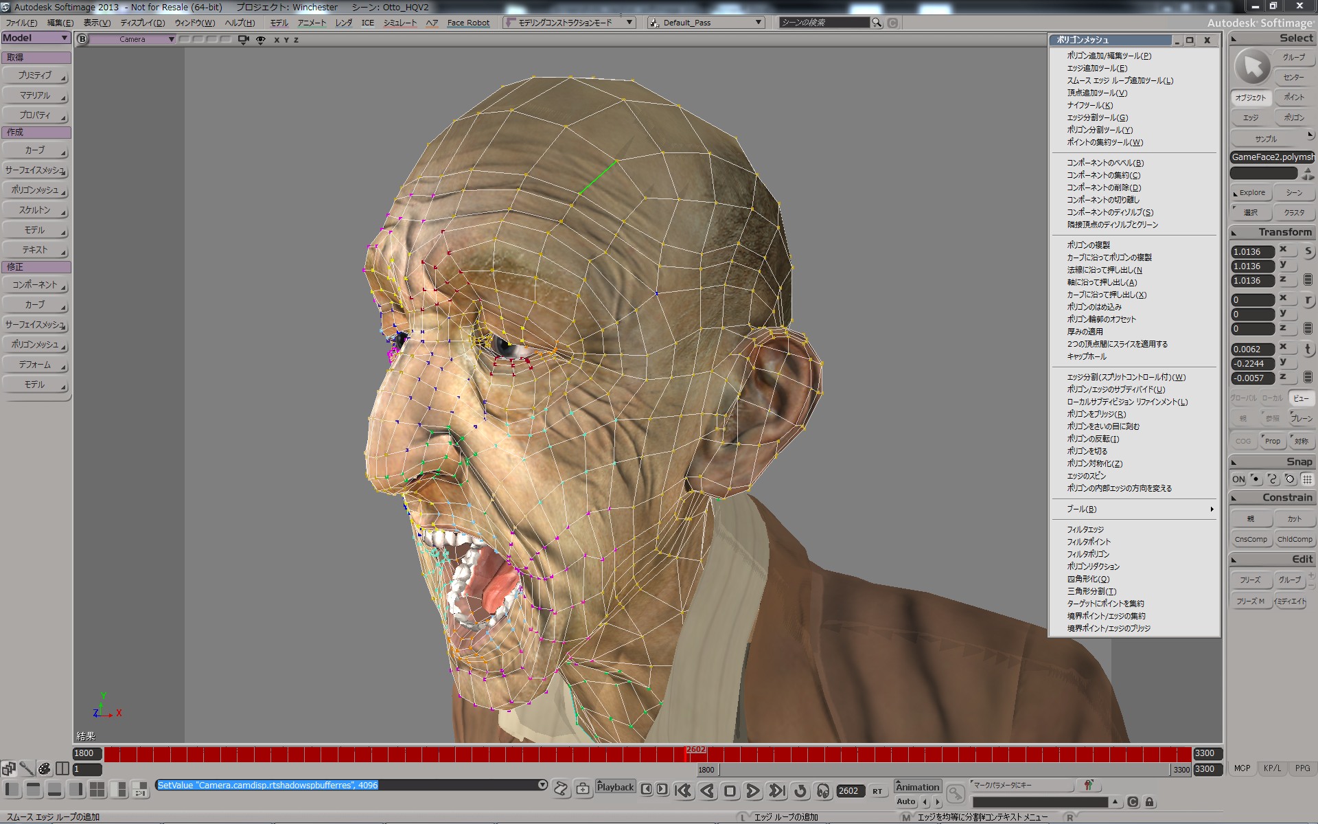Enable grid snapping icon in Snap panel
Screen dimensions: 1318x824
point(1307,479)
